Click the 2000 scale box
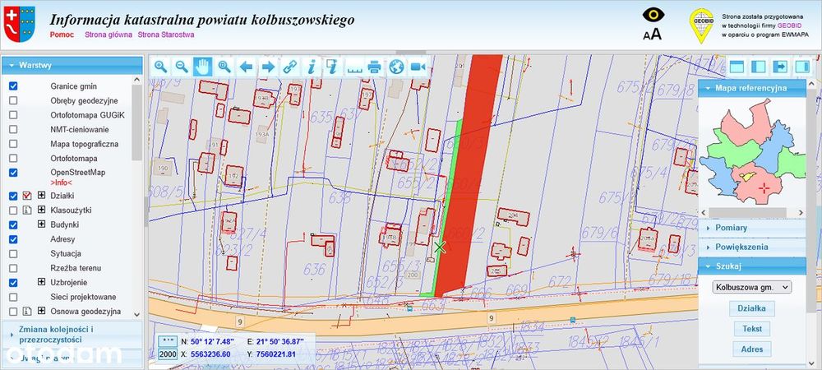This screenshot has height=370, width=822. (x=168, y=355)
